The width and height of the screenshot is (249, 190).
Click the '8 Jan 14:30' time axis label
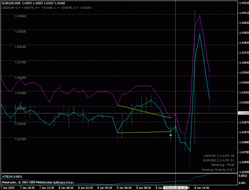[x=202, y=188]
